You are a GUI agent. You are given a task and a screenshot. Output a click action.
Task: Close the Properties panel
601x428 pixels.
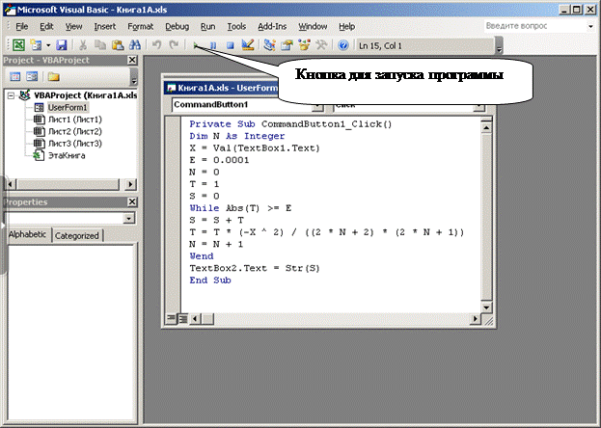(x=132, y=202)
